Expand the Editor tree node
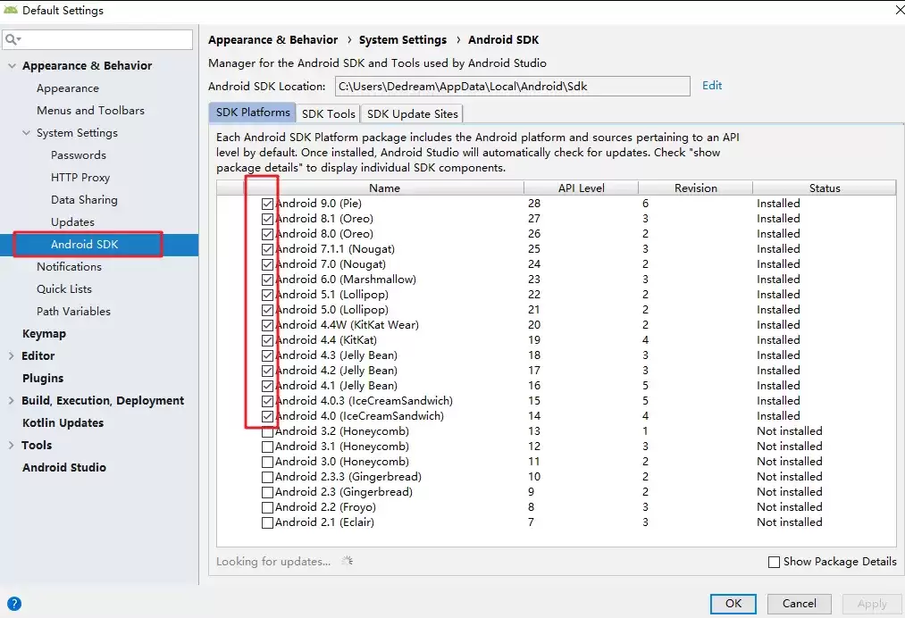The height and width of the screenshot is (618, 905). click(11, 356)
